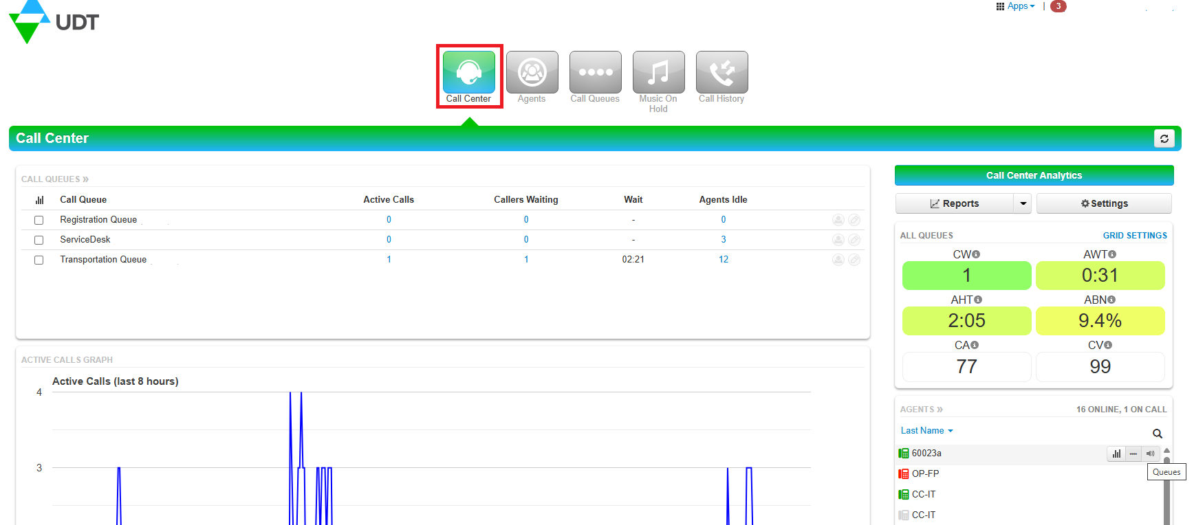
Task: Tick the Registration Queue checkbox
Action: (39, 221)
